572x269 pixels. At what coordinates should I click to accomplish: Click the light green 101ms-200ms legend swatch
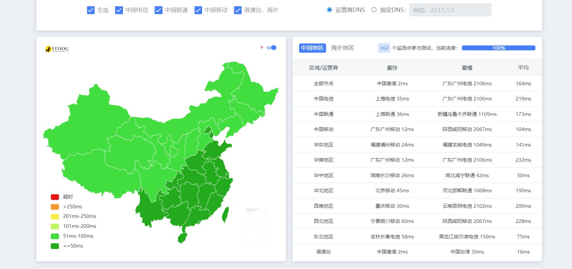pos(55,226)
